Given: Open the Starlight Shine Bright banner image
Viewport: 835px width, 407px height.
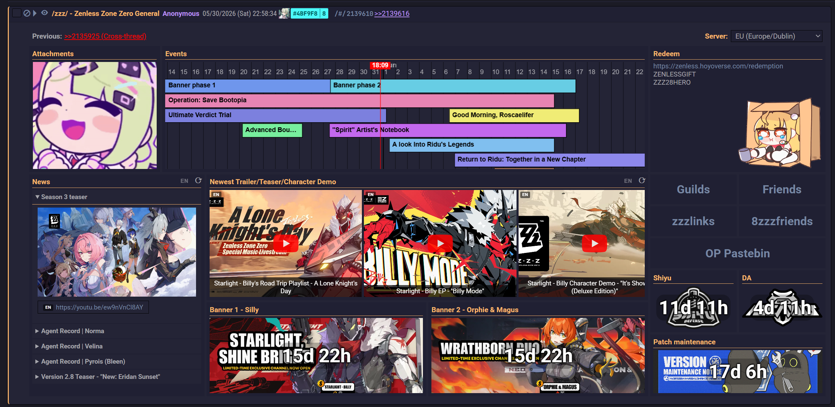Looking at the screenshot, I should coord(316,355).
